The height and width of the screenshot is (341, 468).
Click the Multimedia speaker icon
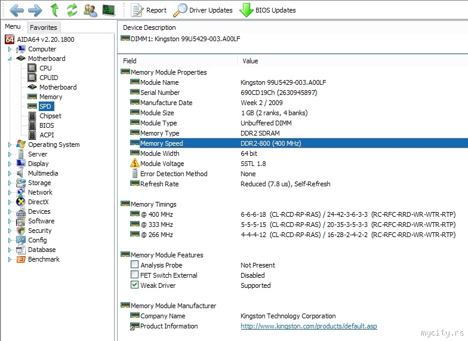pos(20,173)
